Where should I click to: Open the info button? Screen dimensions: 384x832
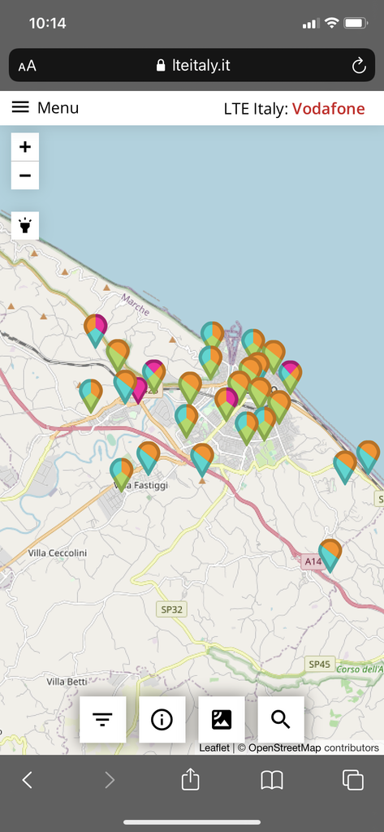162,720
